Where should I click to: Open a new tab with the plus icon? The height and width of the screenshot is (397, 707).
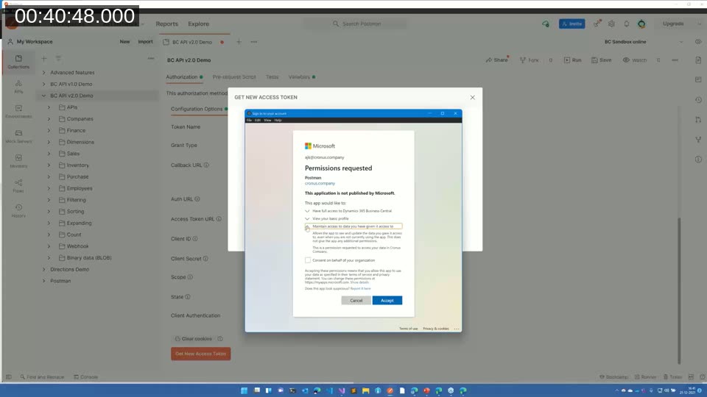point(239,42)
